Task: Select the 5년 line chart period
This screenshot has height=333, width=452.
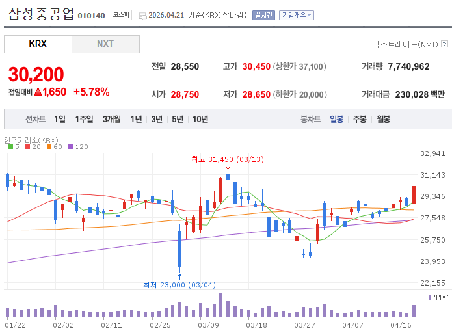Action: (x=178, y=119)
